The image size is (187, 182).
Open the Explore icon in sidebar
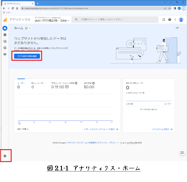point(5,41)
